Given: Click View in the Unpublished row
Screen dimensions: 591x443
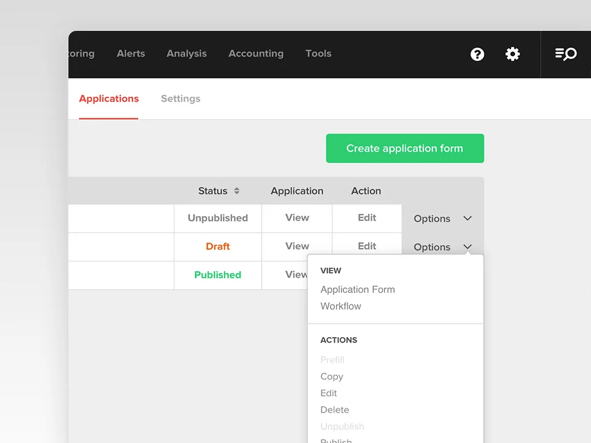Looking at the screenshot, I should tap(297, 218).
